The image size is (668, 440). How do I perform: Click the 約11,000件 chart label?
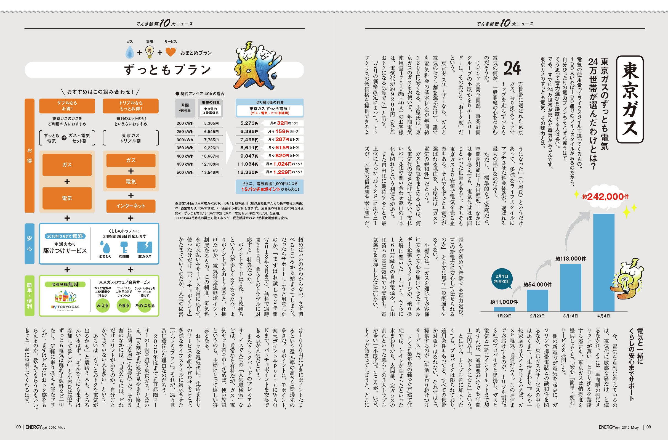pyautogui.click(x=504, y=302)
